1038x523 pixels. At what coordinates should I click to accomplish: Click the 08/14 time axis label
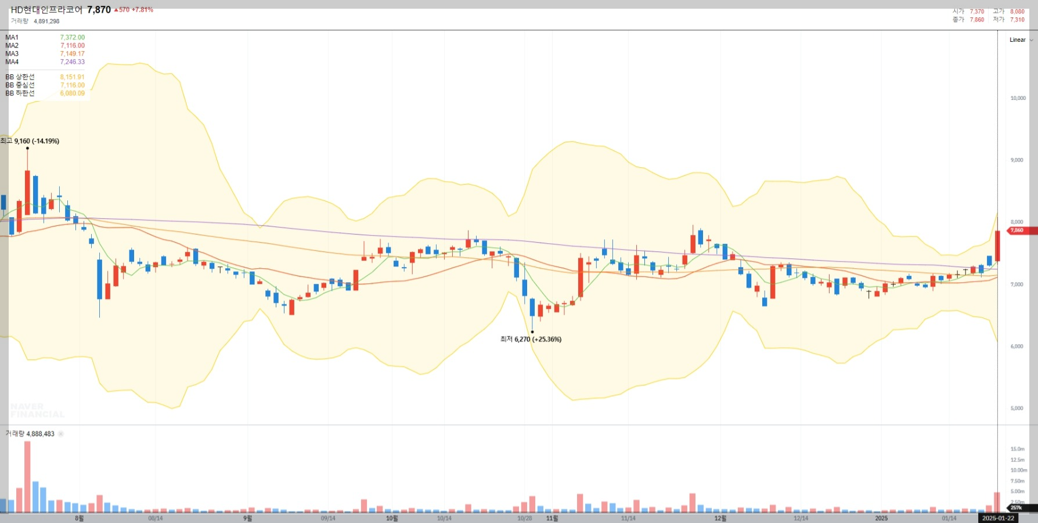[x=156, y=518]
